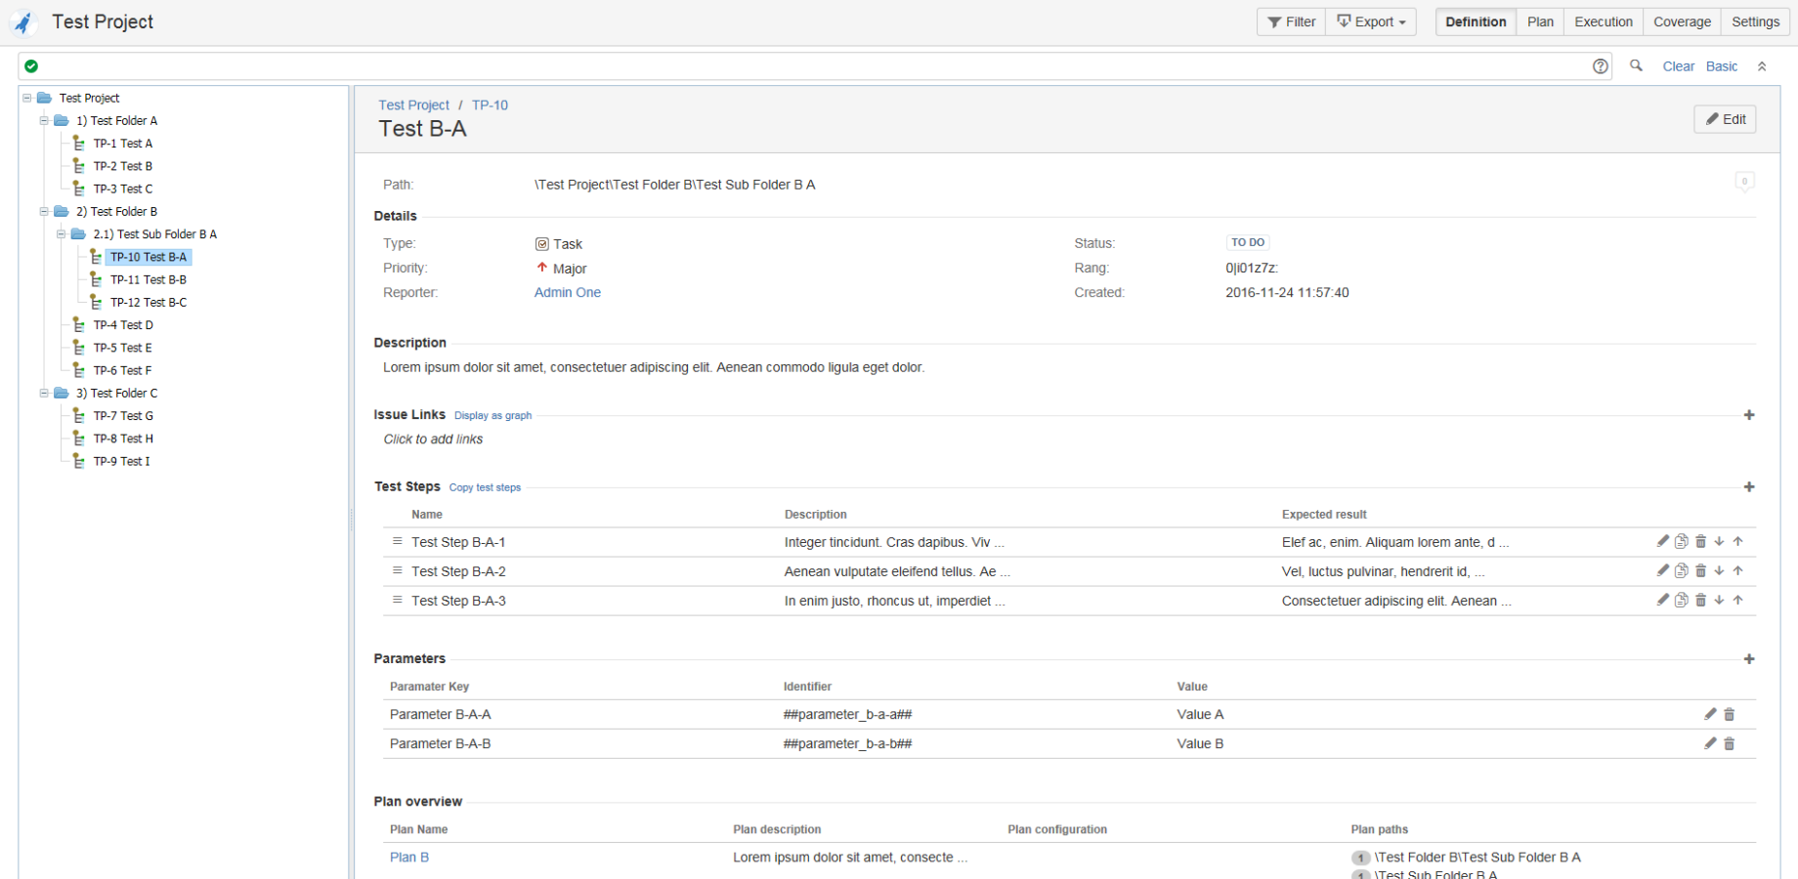
Task: Edit Parameter B-A-A with pencil icon
Action: 1710,715
